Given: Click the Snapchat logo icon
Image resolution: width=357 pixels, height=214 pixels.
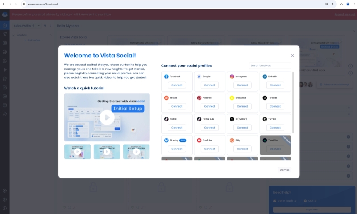Looking at the screenshot, I should coord(232,98).
